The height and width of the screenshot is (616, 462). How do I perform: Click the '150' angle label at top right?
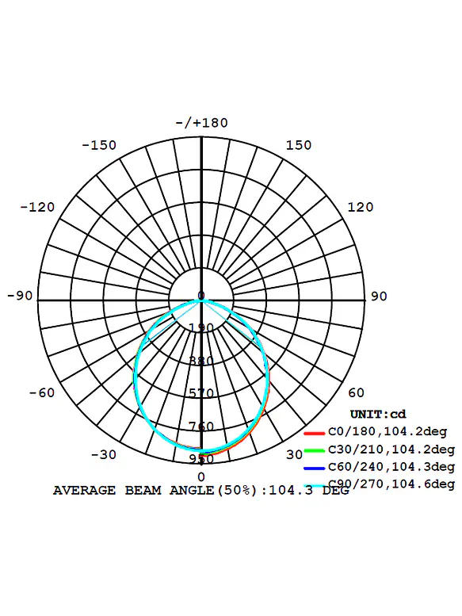298,145
